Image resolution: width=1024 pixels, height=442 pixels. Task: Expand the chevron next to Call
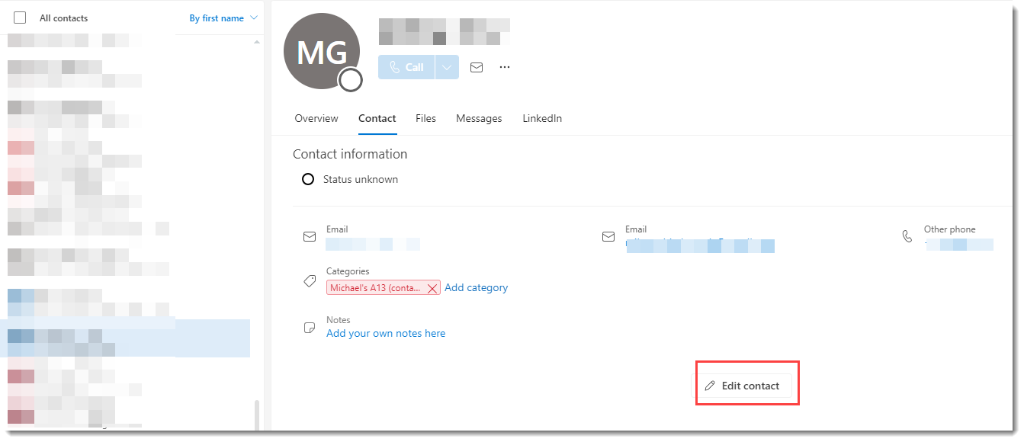448,67
